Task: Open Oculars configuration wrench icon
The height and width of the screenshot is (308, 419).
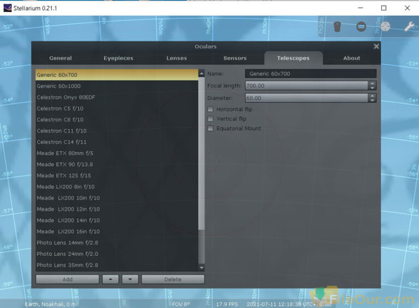Action: 409,26
